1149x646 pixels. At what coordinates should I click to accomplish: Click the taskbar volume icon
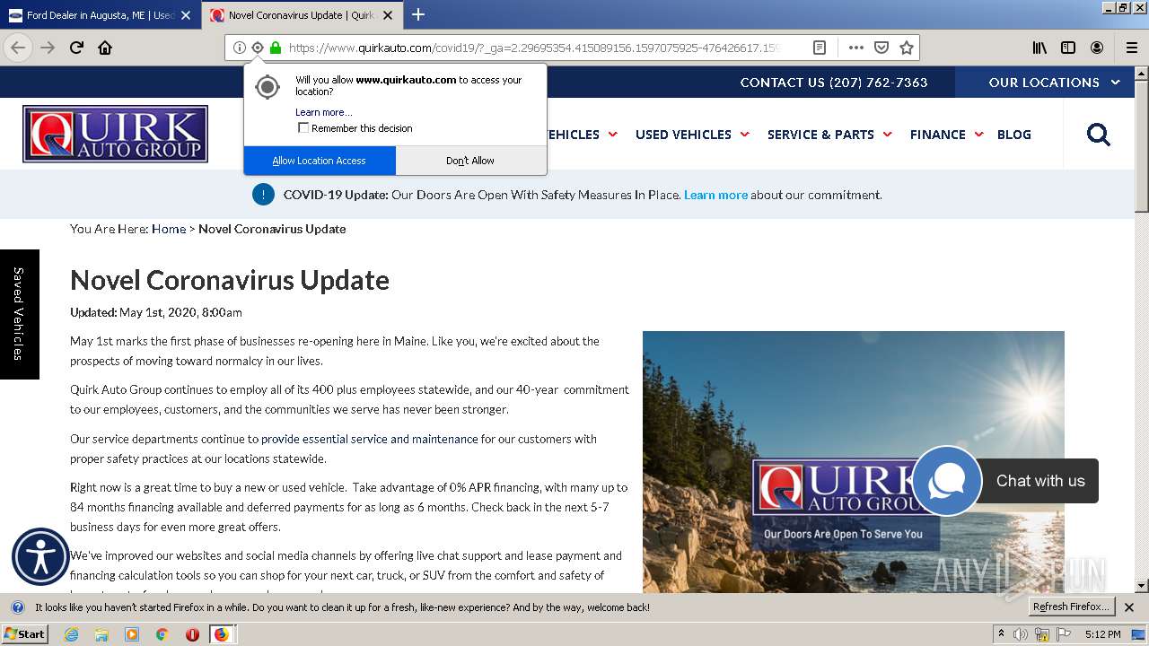[x=1021, y=634]
